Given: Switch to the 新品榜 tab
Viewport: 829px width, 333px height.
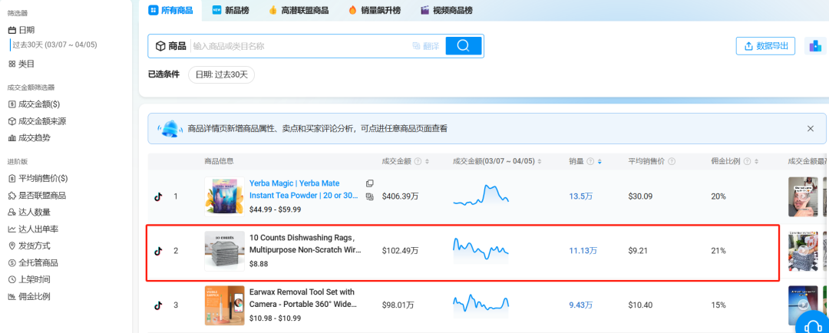Looking at the screenshot, I should coord(231,10).
